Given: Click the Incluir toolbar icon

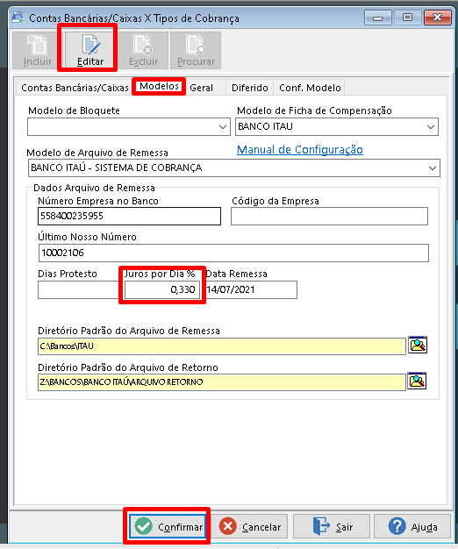Looking at the screenshot, I should (38, 50).
